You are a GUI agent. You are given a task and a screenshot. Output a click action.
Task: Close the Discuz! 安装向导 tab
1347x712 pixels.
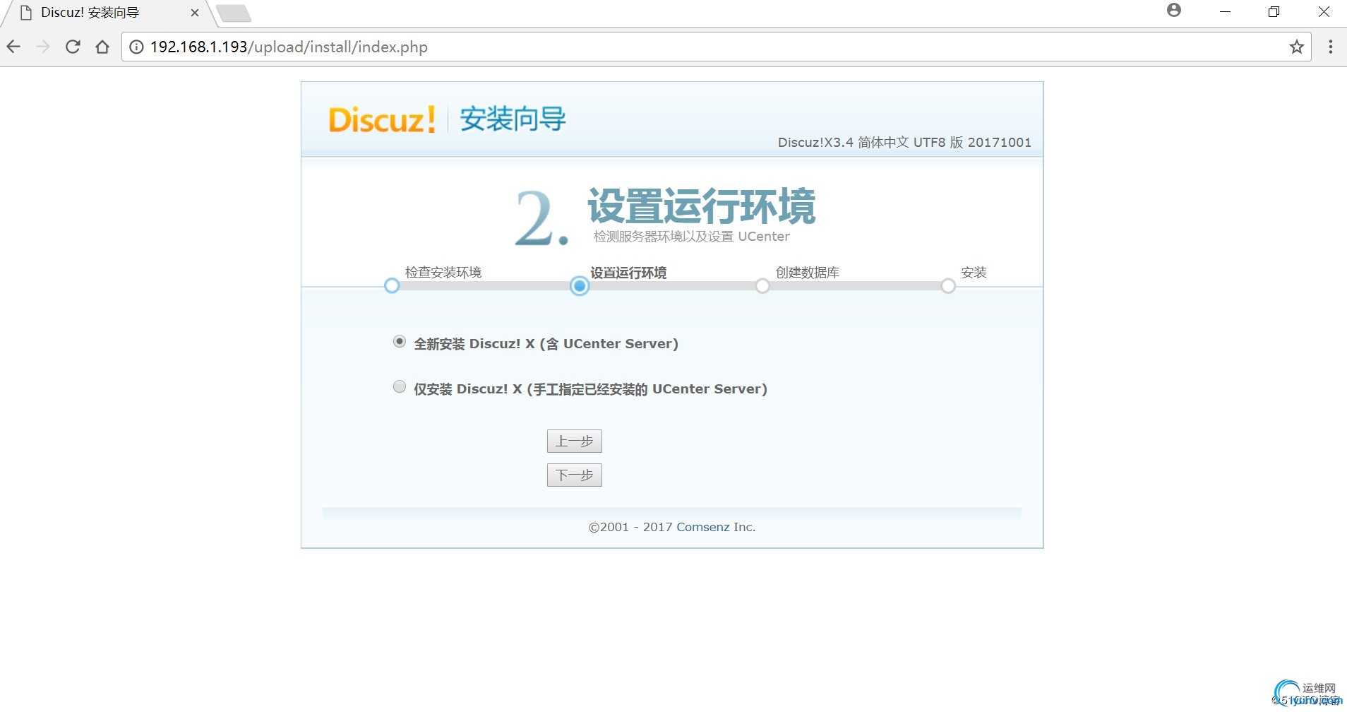pos(195,13)
